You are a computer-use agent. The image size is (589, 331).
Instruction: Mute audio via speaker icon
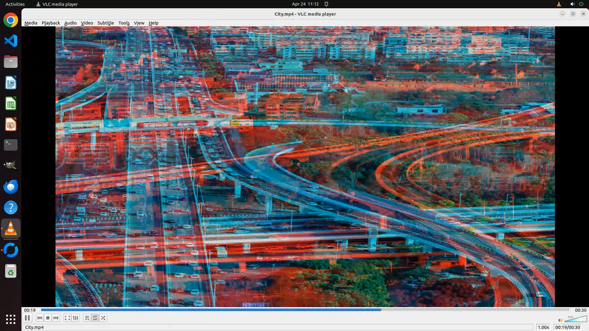tap(560, 320)
